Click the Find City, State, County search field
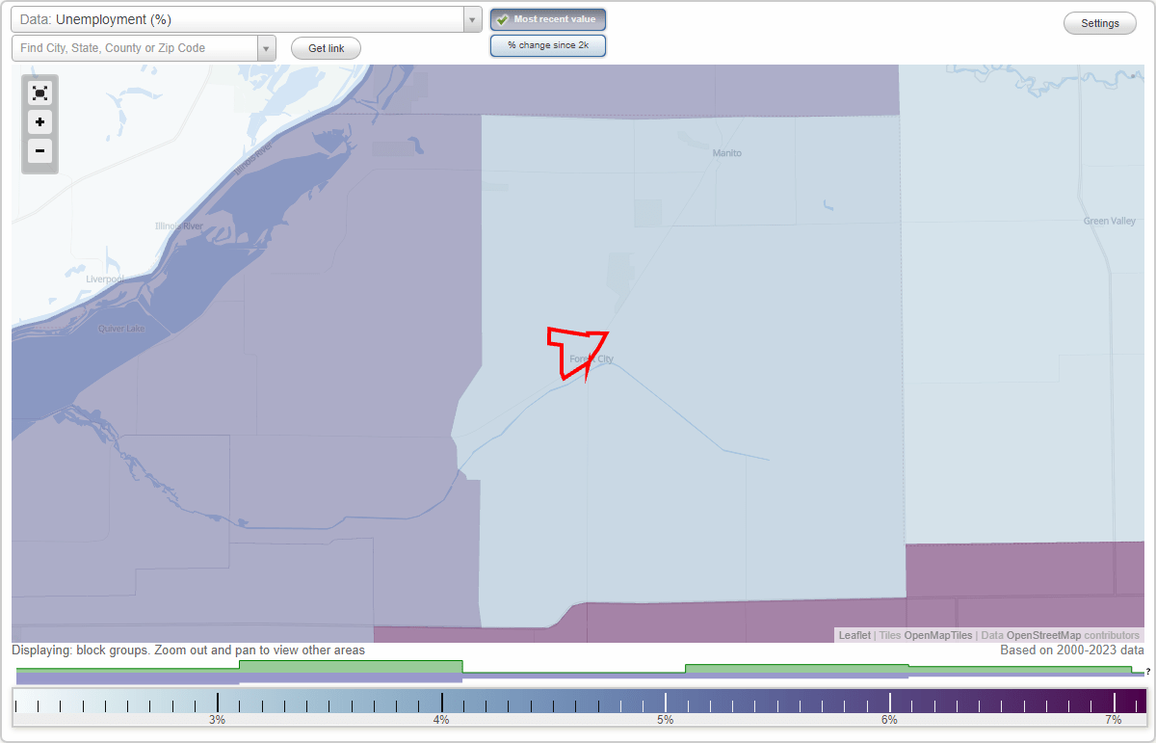This screenshot has width=1156, height=743. click(135, 48)
